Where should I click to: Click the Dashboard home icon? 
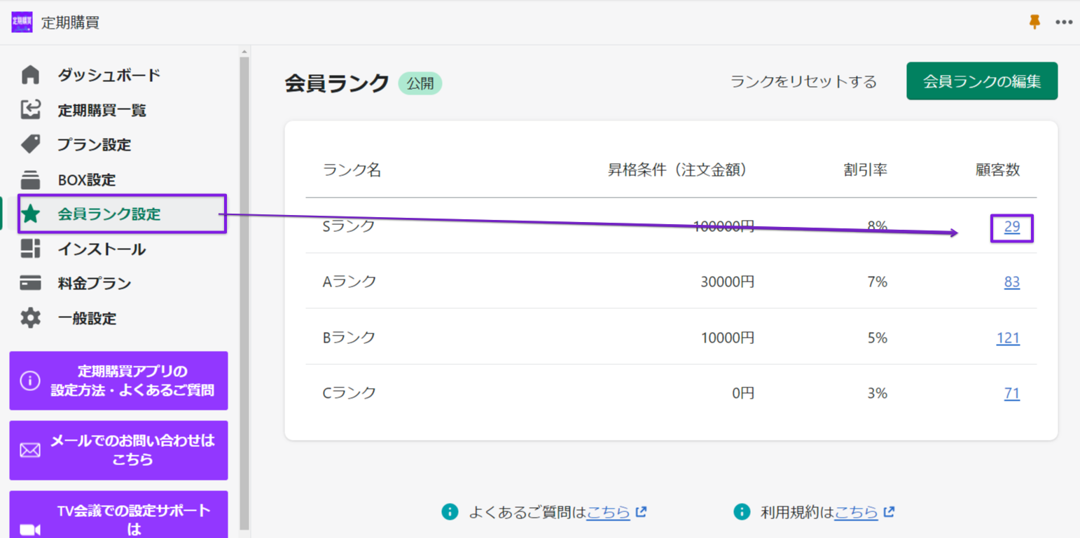coord(31,75)
